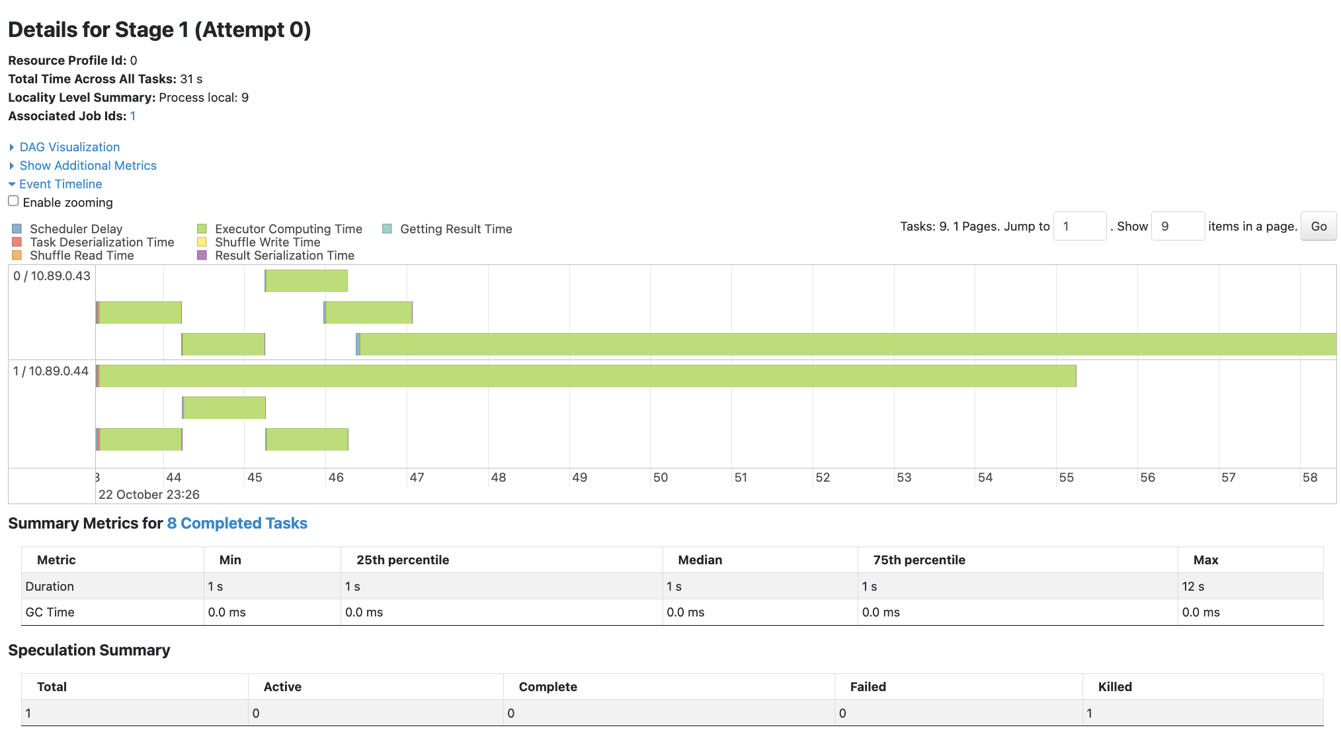Expand the DAG Visualization section

pos(69,147)
